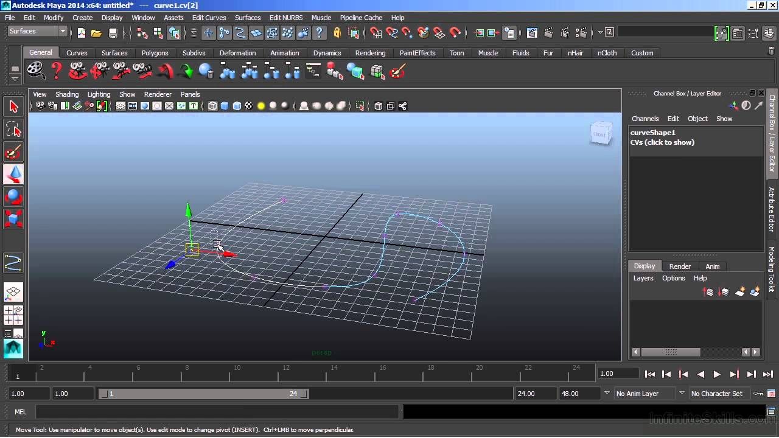Open Channels menu in Channel Box
Viewport: 779px width, 438px height.
[645, 119]
